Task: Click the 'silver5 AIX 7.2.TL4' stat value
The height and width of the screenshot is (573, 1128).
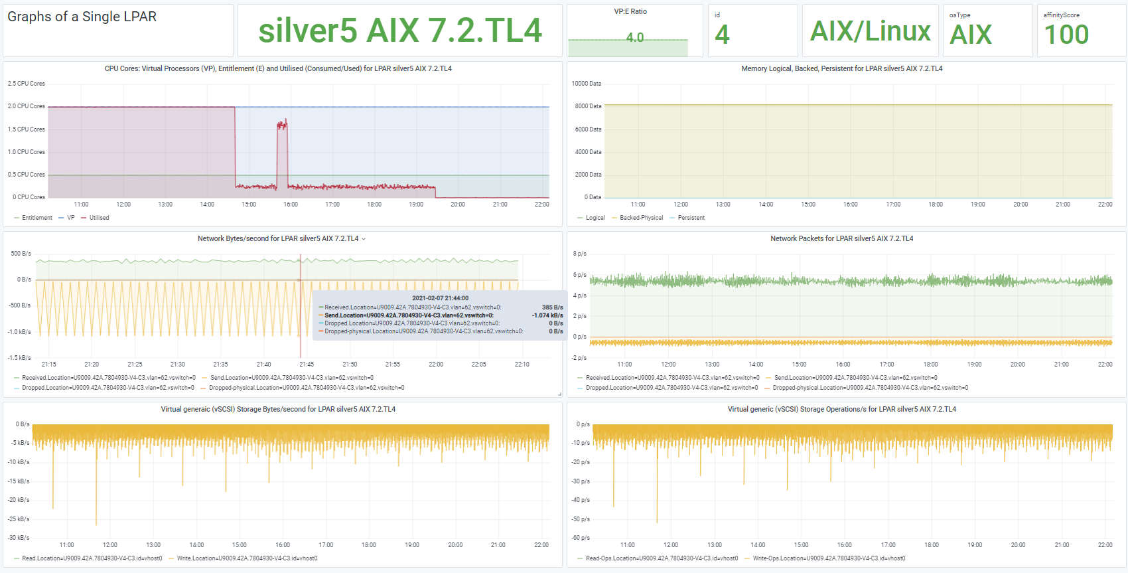Action: pos(400,31)
